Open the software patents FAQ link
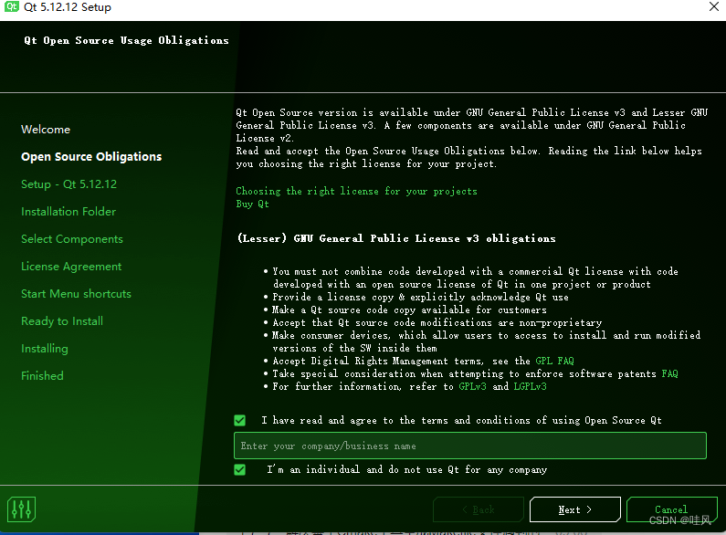The image size is (726, 535). click(x=669, y=373)
